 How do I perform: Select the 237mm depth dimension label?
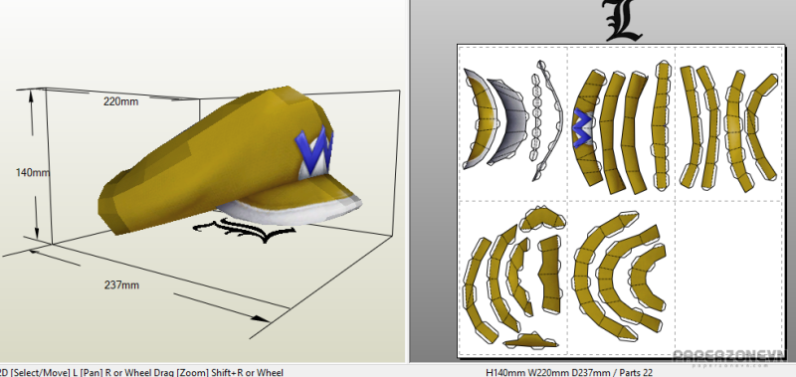(x=121, y=285)
